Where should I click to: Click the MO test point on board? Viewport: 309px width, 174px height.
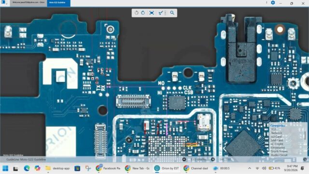pyautogui.click(x=163, y=88)
